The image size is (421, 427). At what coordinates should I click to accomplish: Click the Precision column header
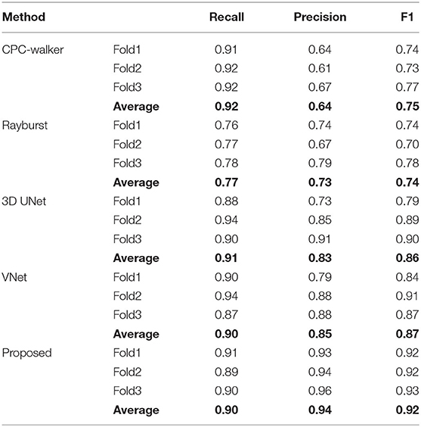(x=320, y=17)
